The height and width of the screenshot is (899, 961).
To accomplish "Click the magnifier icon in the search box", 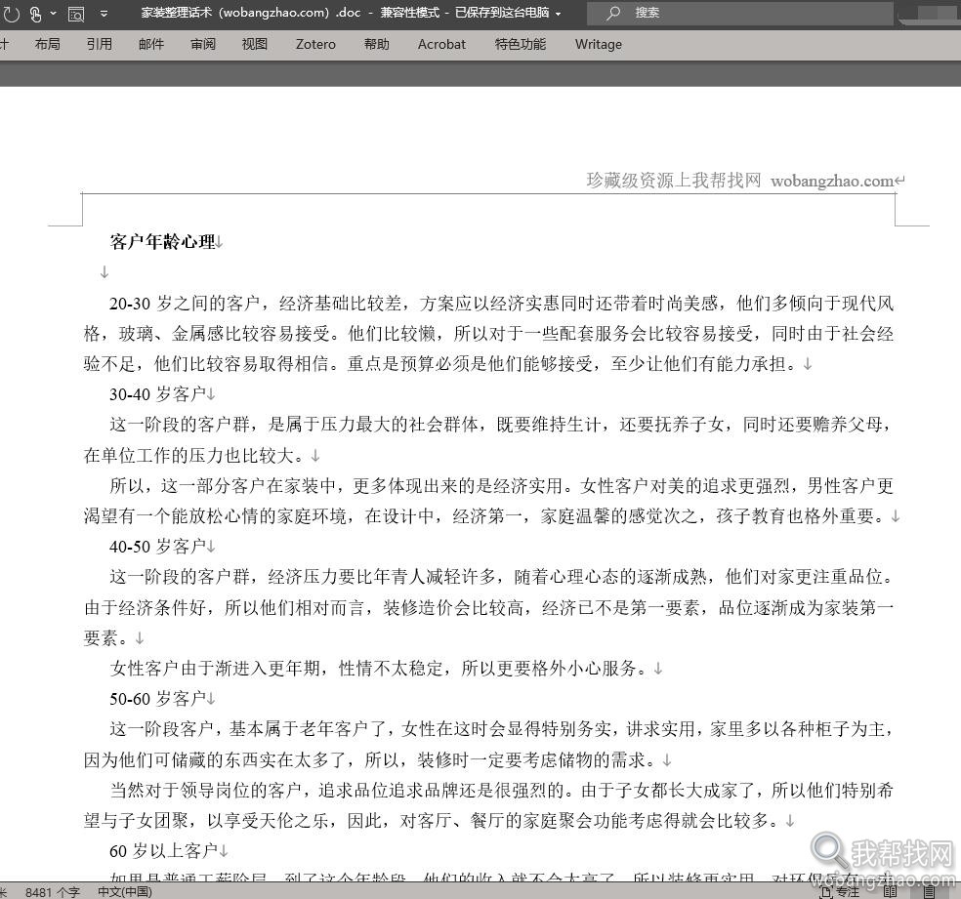I will point(612,13).
